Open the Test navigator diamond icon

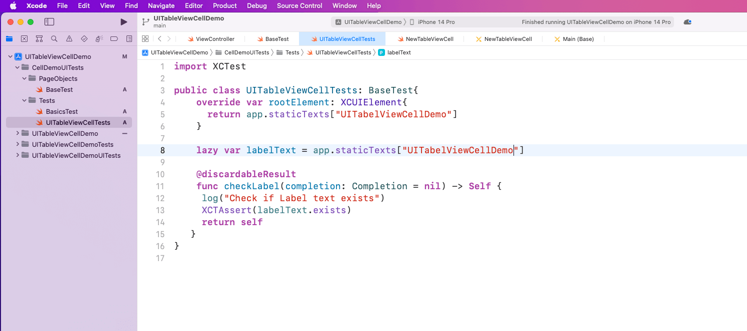pos(84,38)
